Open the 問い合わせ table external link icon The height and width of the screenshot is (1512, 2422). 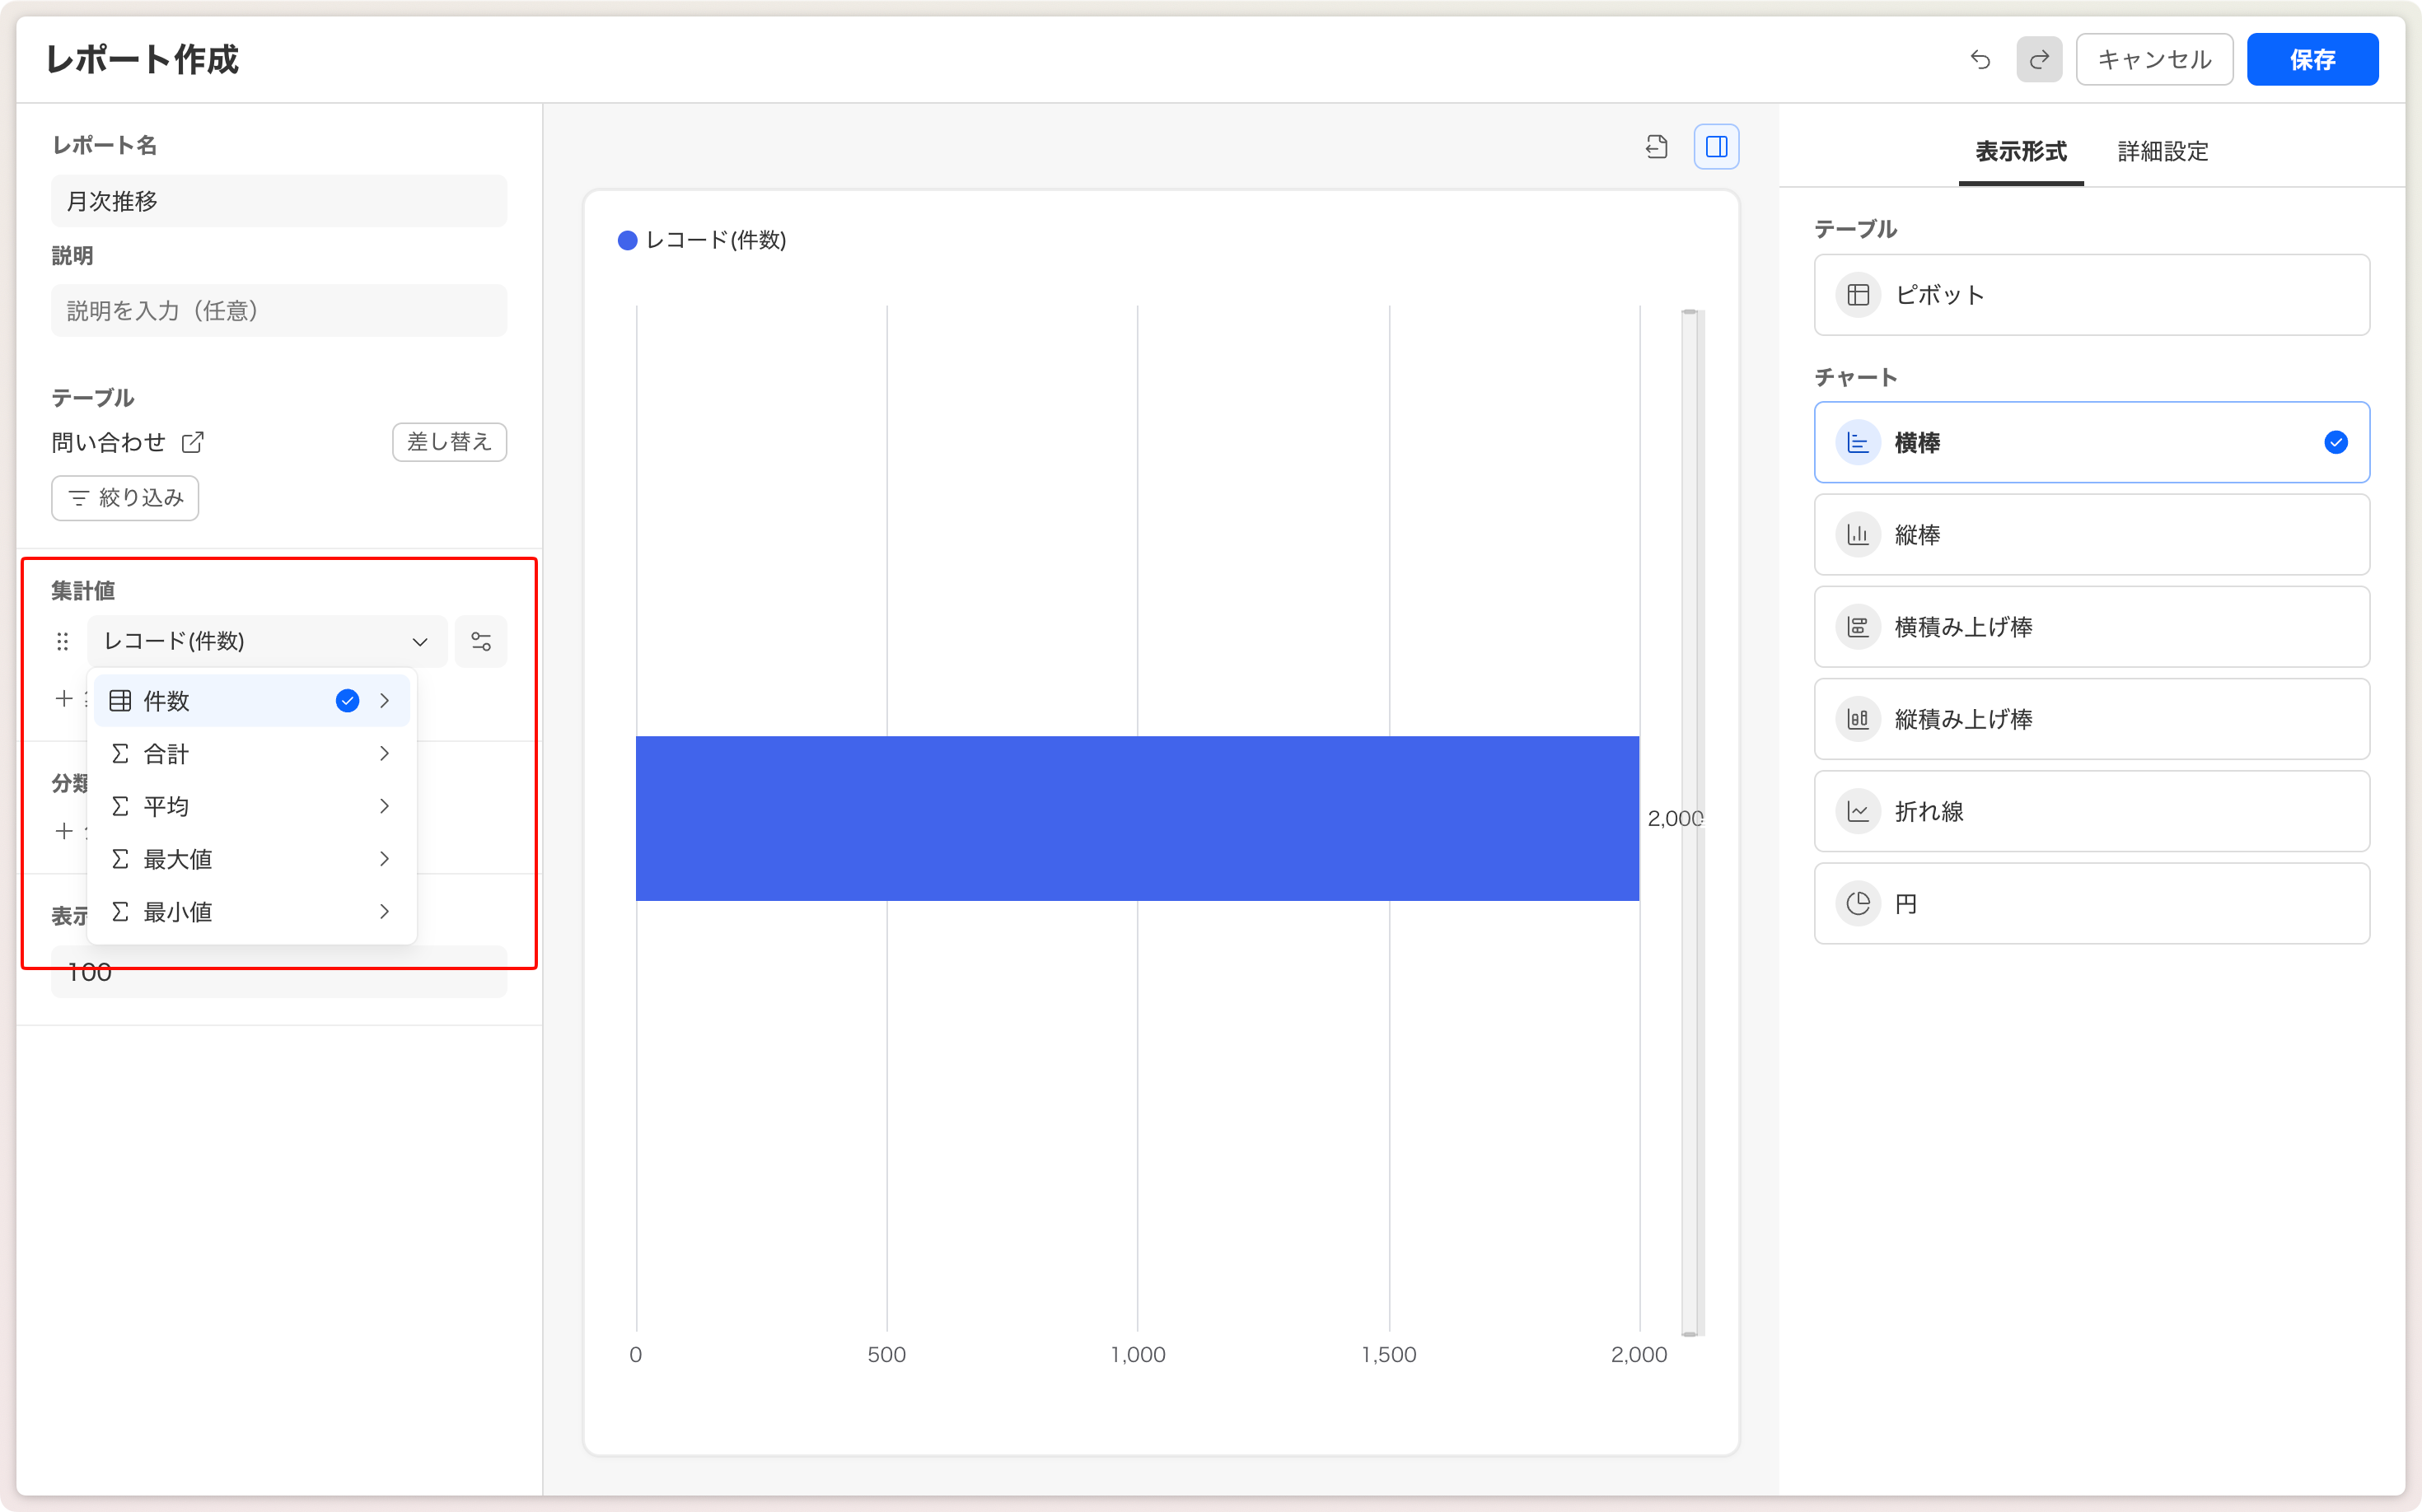click(x=192, y=442)
